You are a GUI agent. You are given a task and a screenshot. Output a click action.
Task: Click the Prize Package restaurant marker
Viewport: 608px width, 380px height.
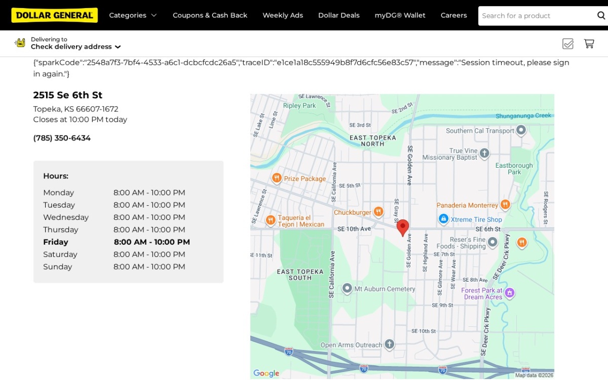277,178
